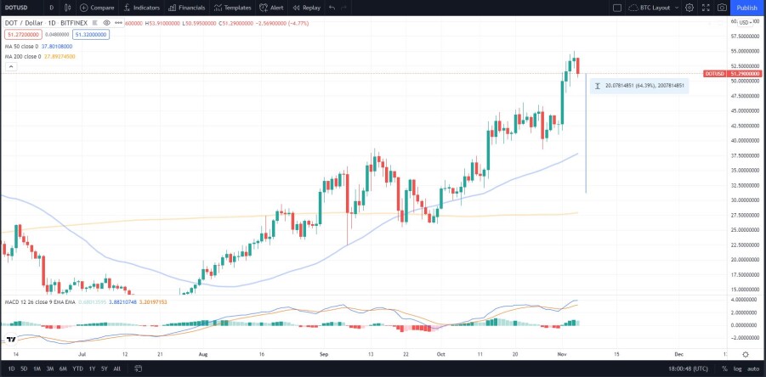766x377 pixels.
Task: Start bar Replay mode
Action: pyautogui.click(x=306, y=8)
